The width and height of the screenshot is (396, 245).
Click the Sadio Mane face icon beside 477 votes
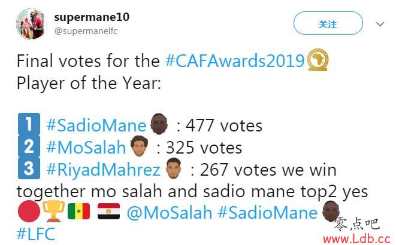point(158,125)
